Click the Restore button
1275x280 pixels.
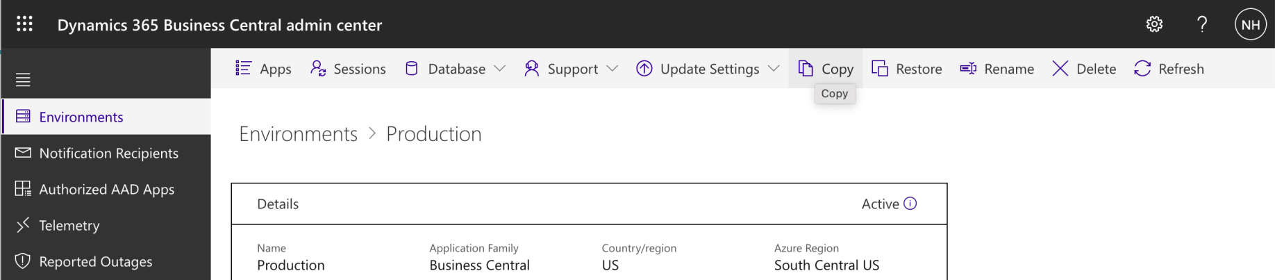[907, 69]
